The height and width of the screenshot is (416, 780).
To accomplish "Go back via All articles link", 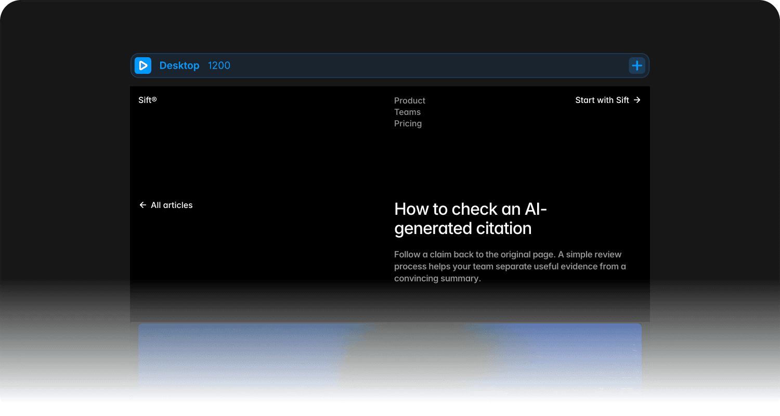I will pos(166,205).
